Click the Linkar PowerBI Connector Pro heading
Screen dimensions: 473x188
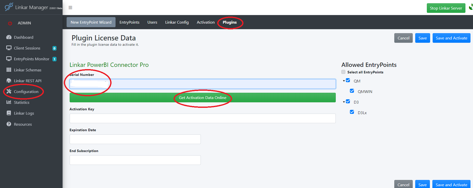109,65
